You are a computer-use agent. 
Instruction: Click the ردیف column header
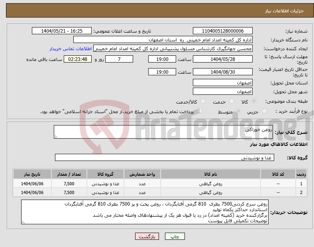coord(301,174)
